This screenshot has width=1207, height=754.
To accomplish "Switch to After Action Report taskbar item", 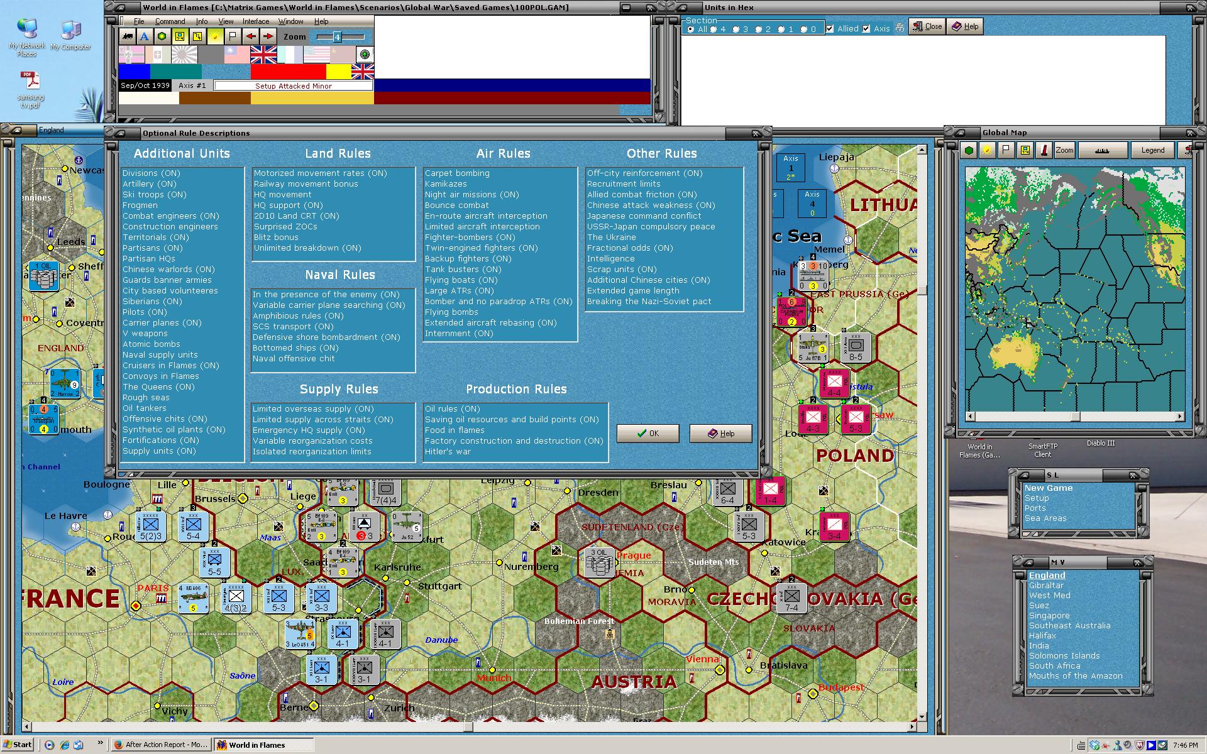I will click(161, 745).
